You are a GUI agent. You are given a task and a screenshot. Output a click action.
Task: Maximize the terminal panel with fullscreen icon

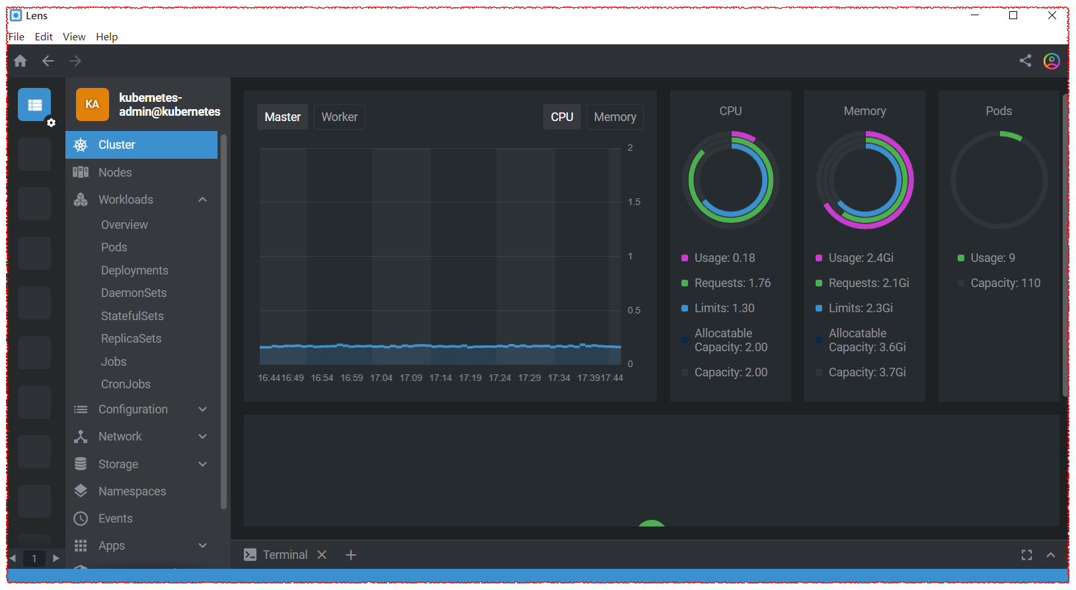pos(1026,555)
